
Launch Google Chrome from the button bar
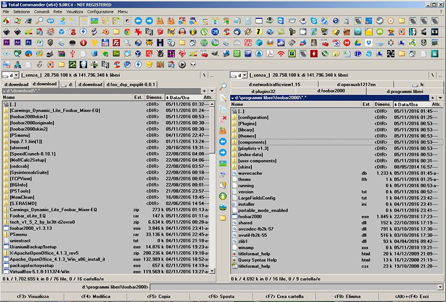tap(127, 32)
